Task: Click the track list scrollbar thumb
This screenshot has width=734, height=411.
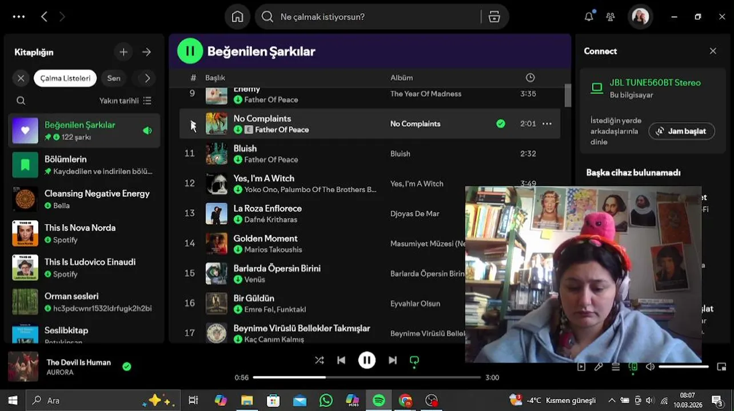Action: click(x=568, y=95)
